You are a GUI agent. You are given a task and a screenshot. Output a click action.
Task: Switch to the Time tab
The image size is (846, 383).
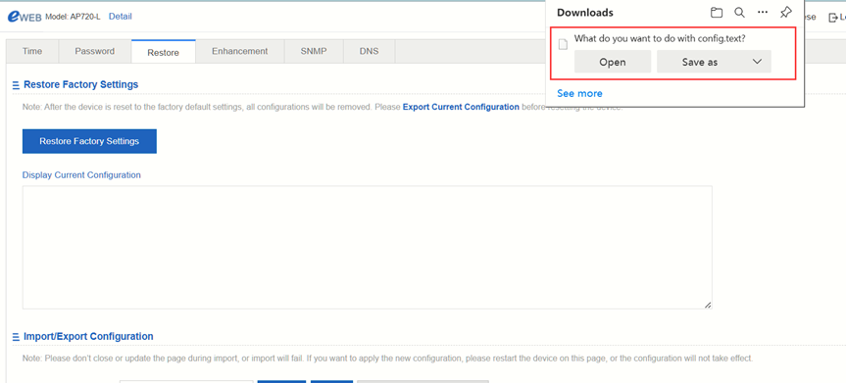pyautogui.click(x=32, y=51)
